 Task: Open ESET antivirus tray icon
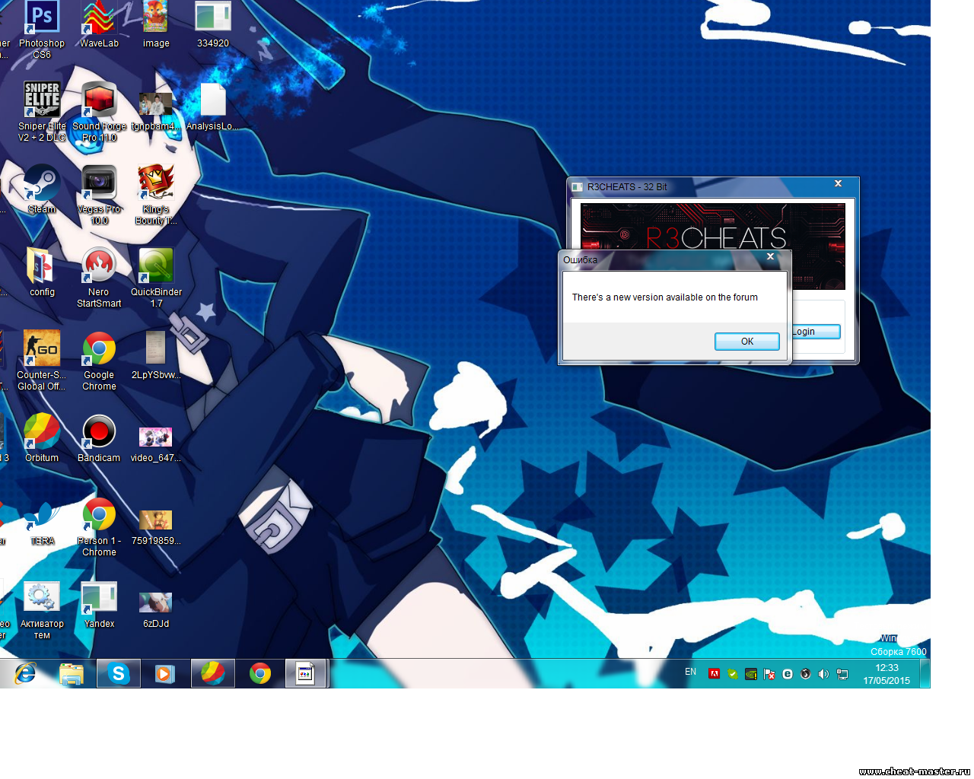pos(788,674)
